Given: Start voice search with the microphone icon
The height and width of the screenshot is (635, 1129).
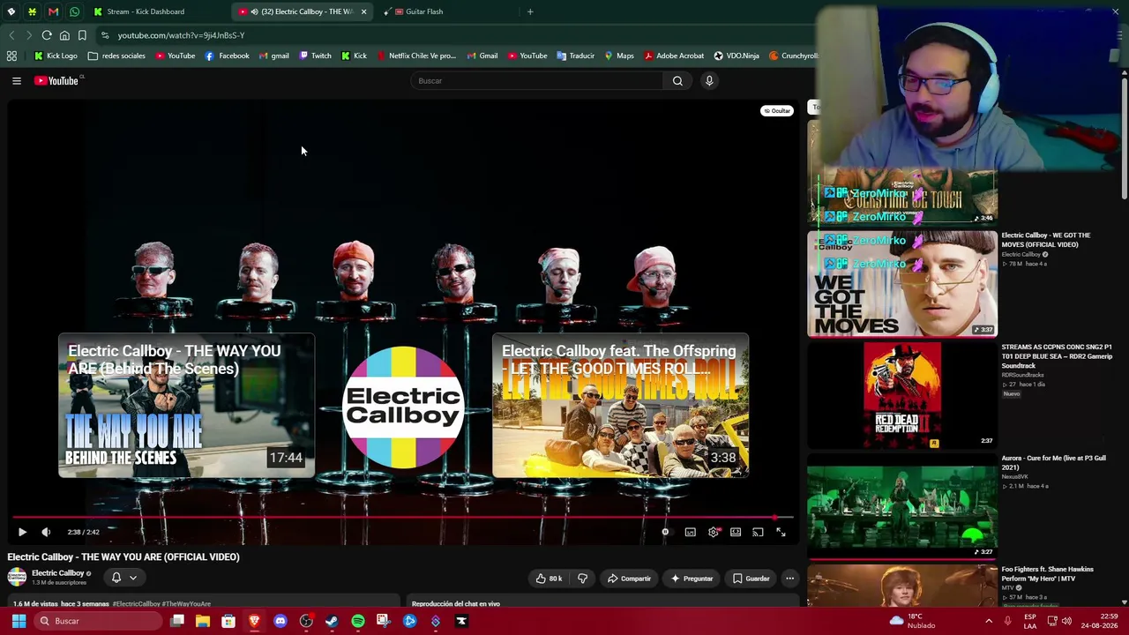Looking at the screenshot, I should 709,81.
